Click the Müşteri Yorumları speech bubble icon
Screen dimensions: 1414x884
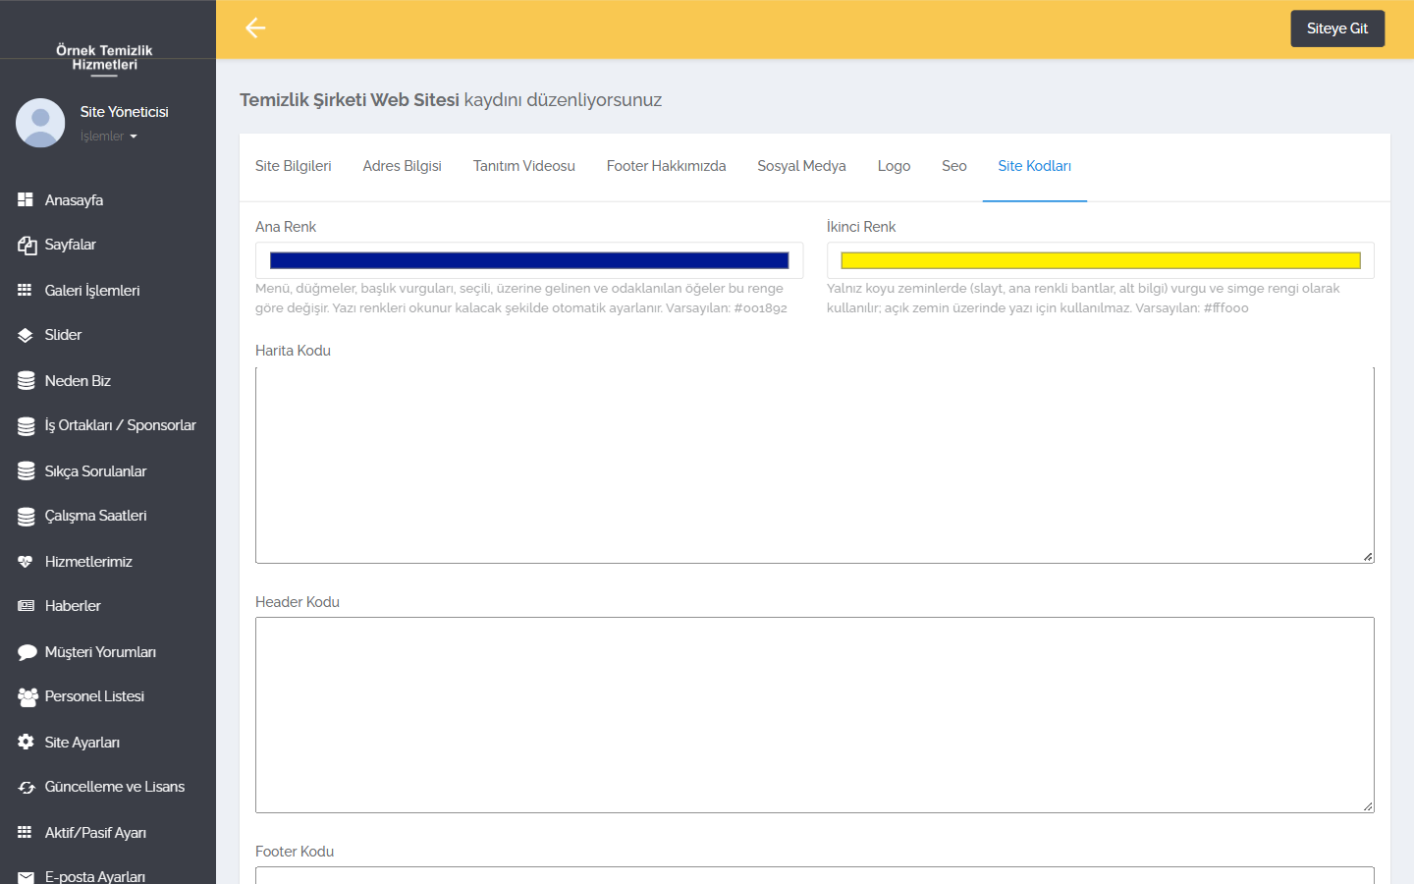[27, 652]
